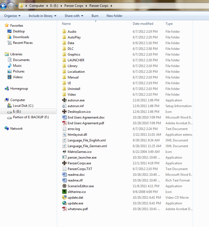
Task: Select the LAUNCHER folder
Action: click(x=76, y=60)
